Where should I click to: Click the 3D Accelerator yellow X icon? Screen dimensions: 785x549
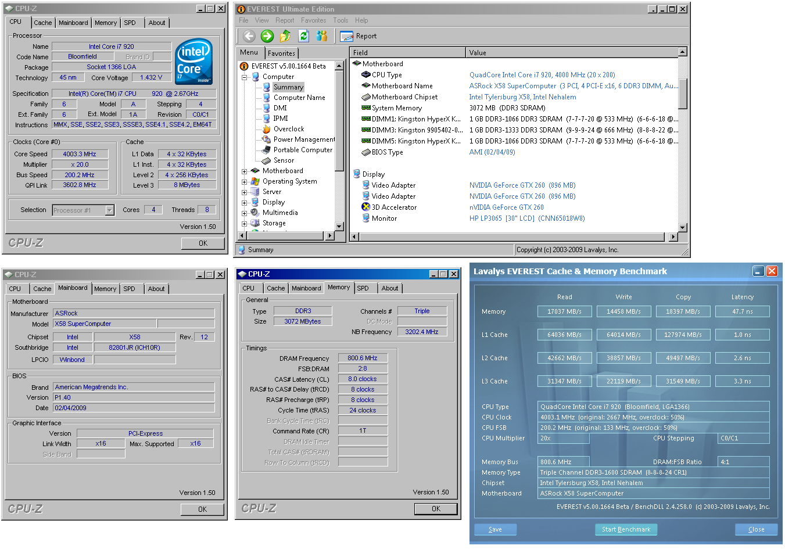pyautogui.click(x=366, y=207)
